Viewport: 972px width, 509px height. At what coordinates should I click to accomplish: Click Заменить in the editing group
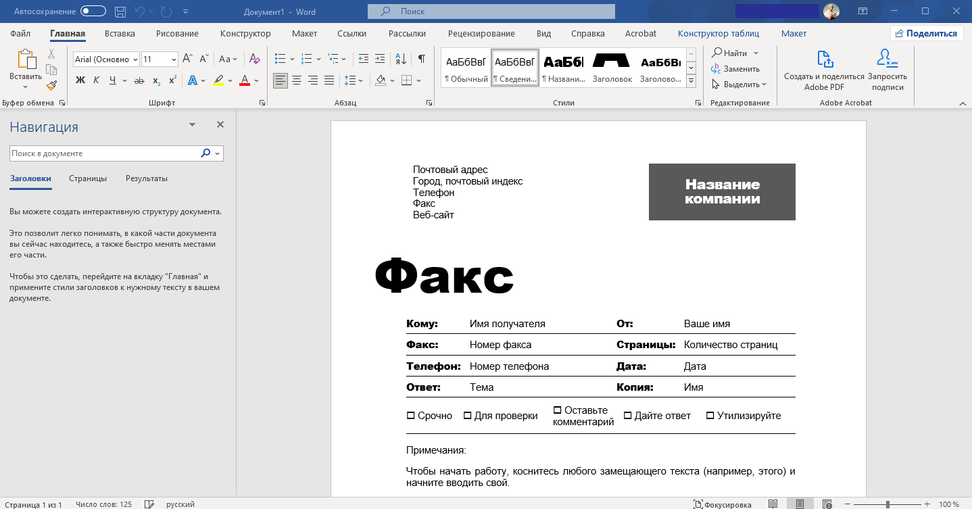[x=735, y=69]
